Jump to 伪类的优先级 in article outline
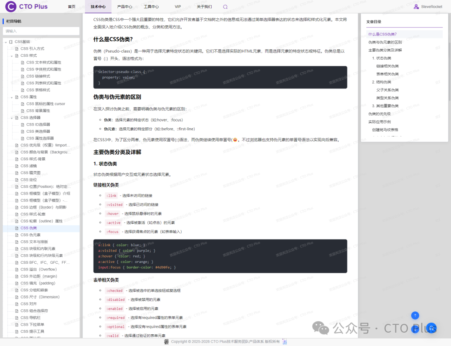The height and width of the screenshot is (346, 451). click(x=379, y=114)
